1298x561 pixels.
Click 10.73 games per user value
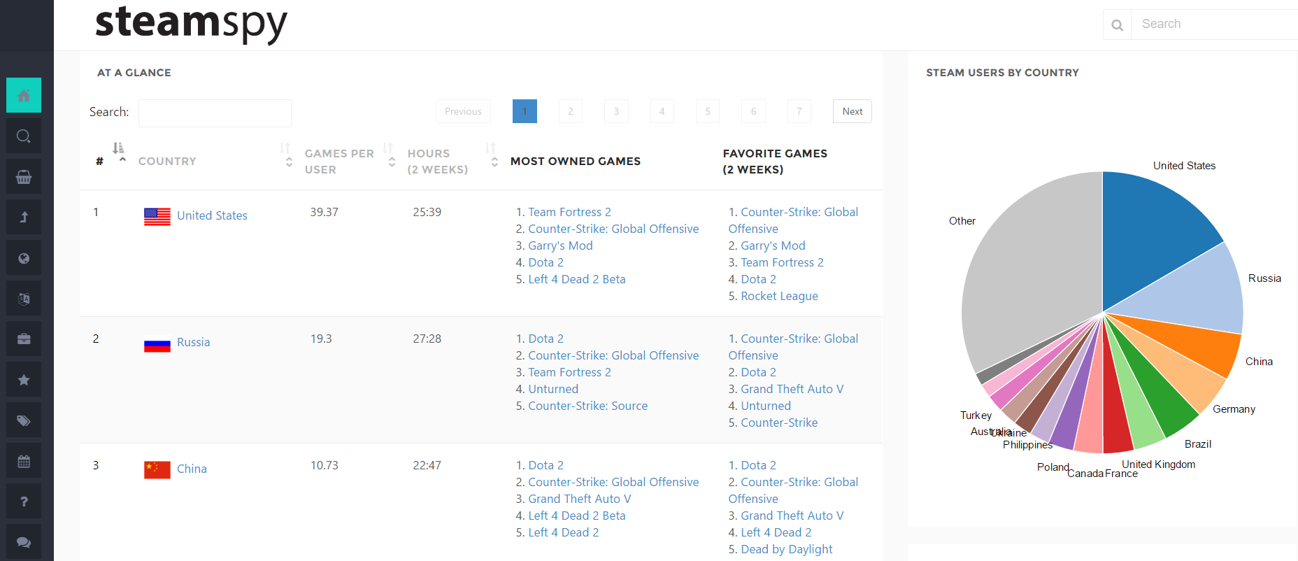(324, 465)
